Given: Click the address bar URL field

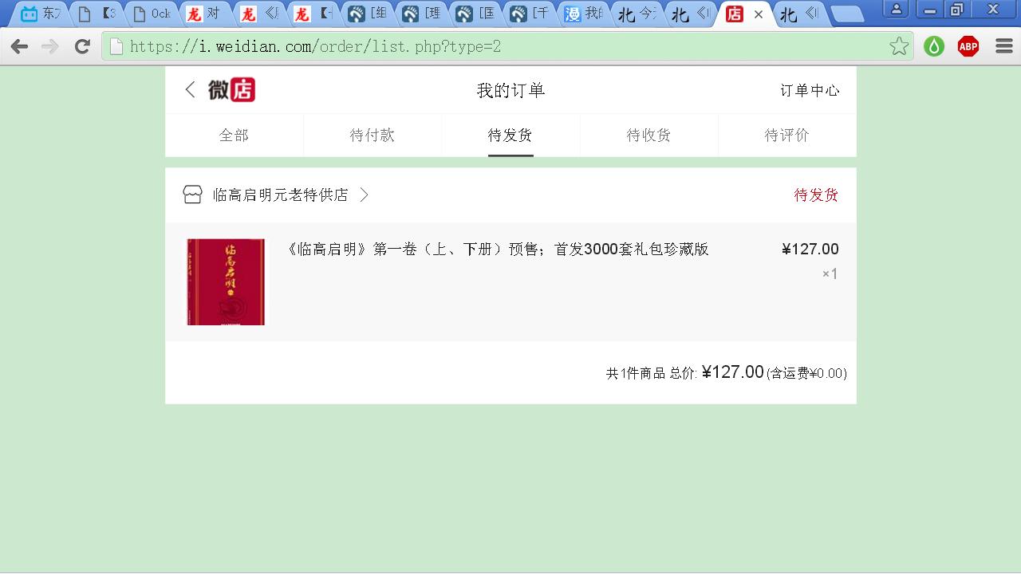Looking at the screenshot, I should (x=495, y=46).
